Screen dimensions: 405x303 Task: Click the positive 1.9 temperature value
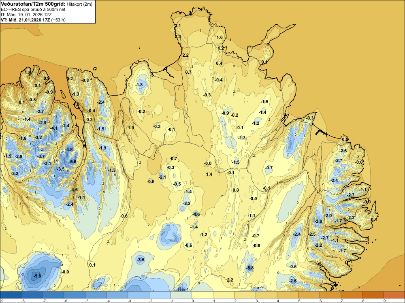click(131, 128)
